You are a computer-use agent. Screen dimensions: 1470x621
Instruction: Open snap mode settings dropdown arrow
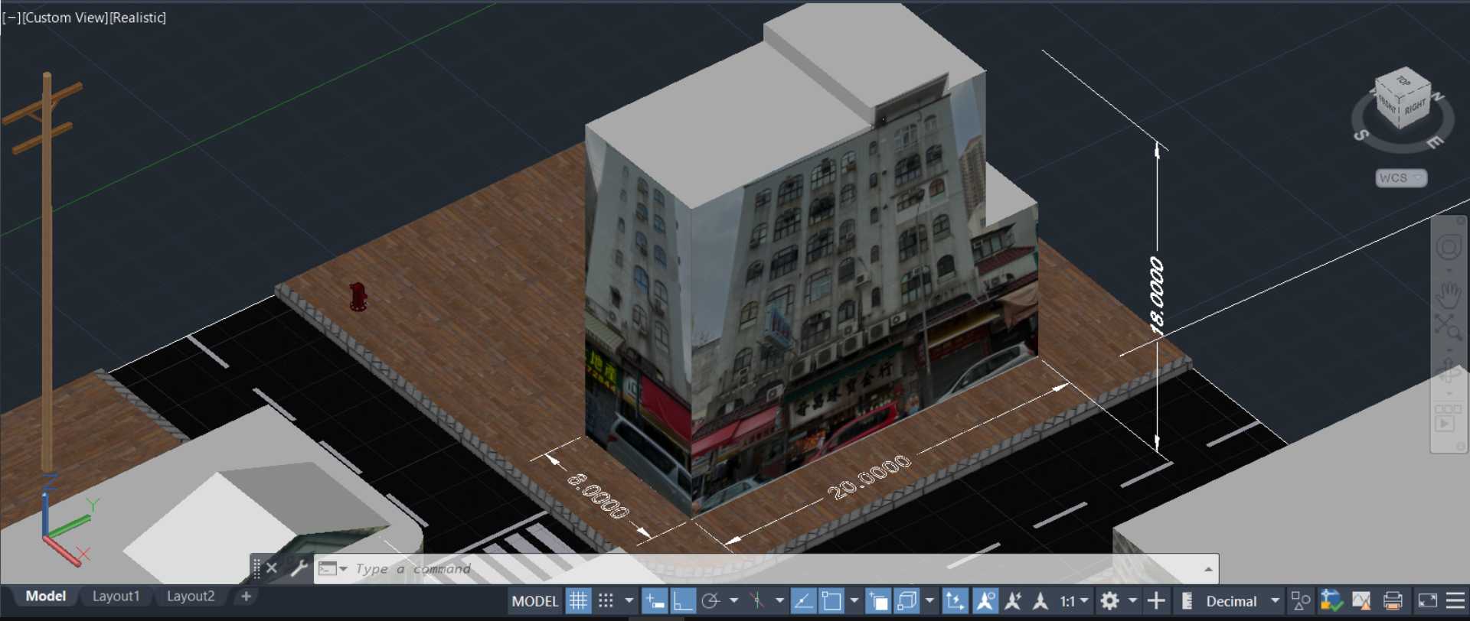629,601
